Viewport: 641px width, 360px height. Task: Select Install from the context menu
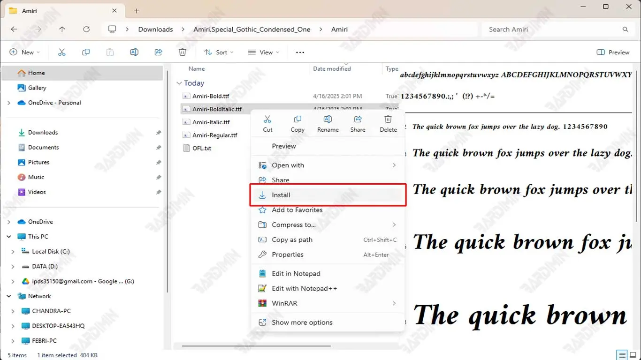(328, 195)
